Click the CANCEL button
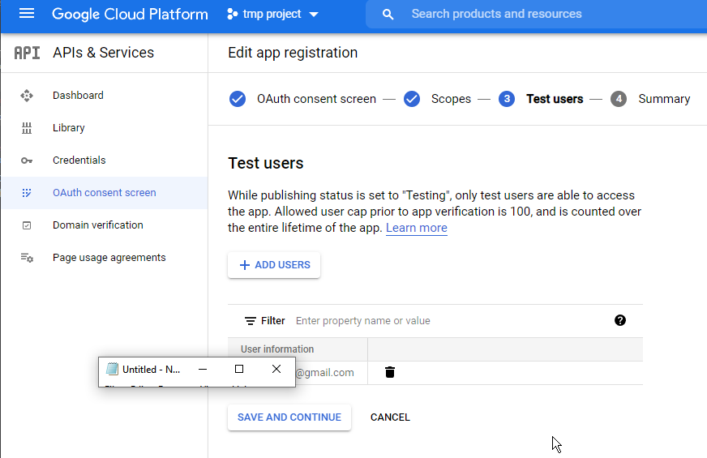The height and width of the screenshot is (458, 707). [390, 417]
